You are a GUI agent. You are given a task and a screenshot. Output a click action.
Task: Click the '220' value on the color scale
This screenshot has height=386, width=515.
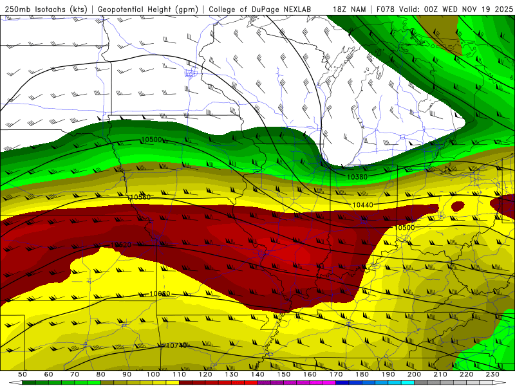click(x=466, y=374)
